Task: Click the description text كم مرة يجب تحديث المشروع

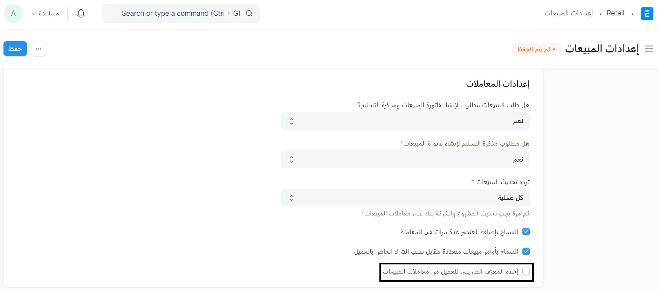Action: pos(445,213)
